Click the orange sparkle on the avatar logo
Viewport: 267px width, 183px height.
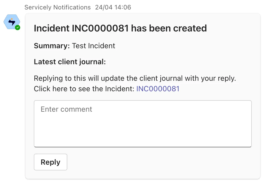tap(12, 19)
